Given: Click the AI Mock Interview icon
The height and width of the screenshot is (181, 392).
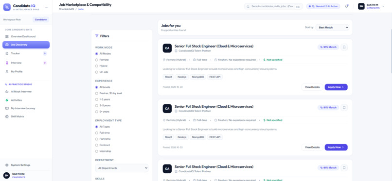Looking at the screenshot, I should (7, 92).
